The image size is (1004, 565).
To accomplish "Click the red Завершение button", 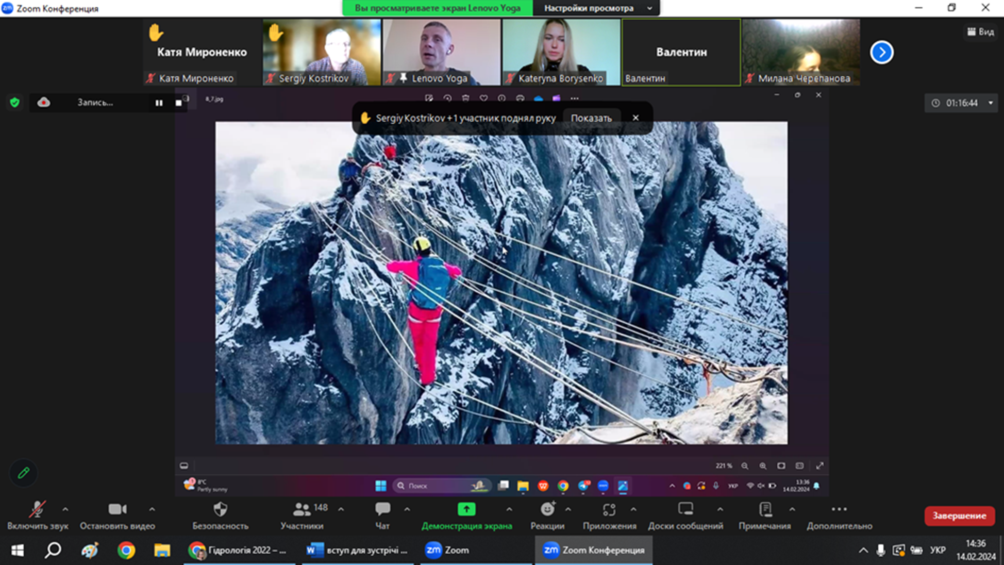I will (959, 516).
